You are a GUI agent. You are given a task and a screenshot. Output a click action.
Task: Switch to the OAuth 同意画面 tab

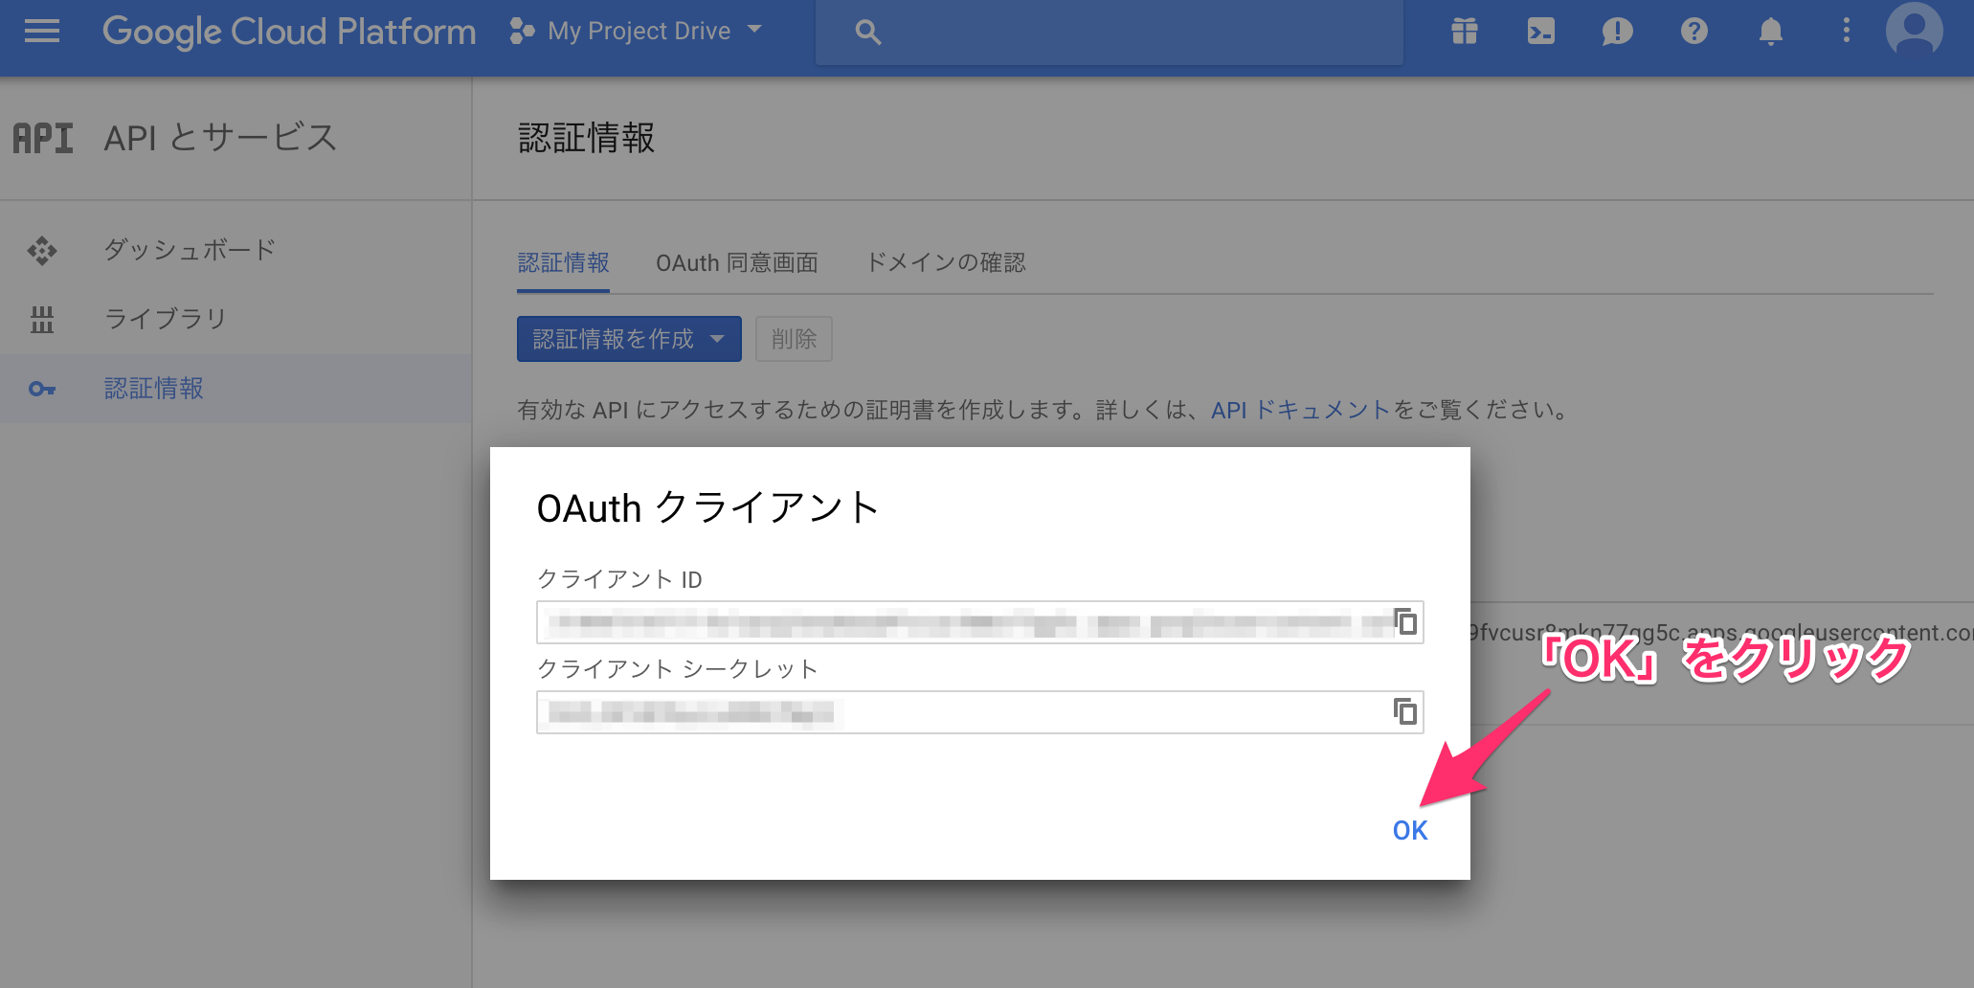coord(736,263)
